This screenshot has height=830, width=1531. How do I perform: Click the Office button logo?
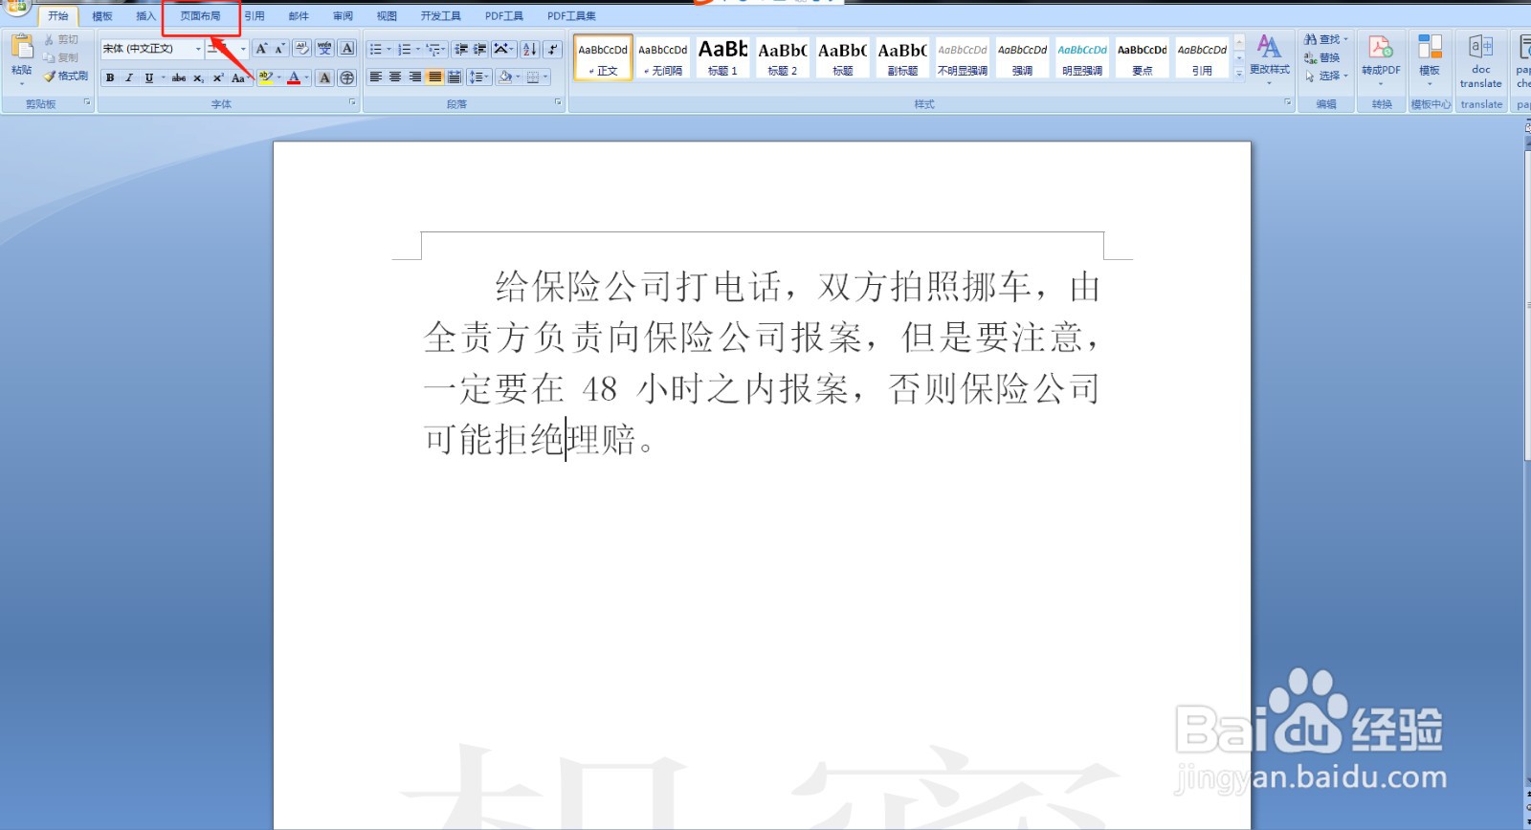pyautogui.click(x=16, y=6)
